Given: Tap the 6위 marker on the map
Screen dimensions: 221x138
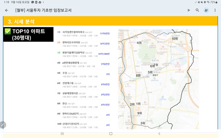Looking at the screenshot, I should tap(152, 66).
